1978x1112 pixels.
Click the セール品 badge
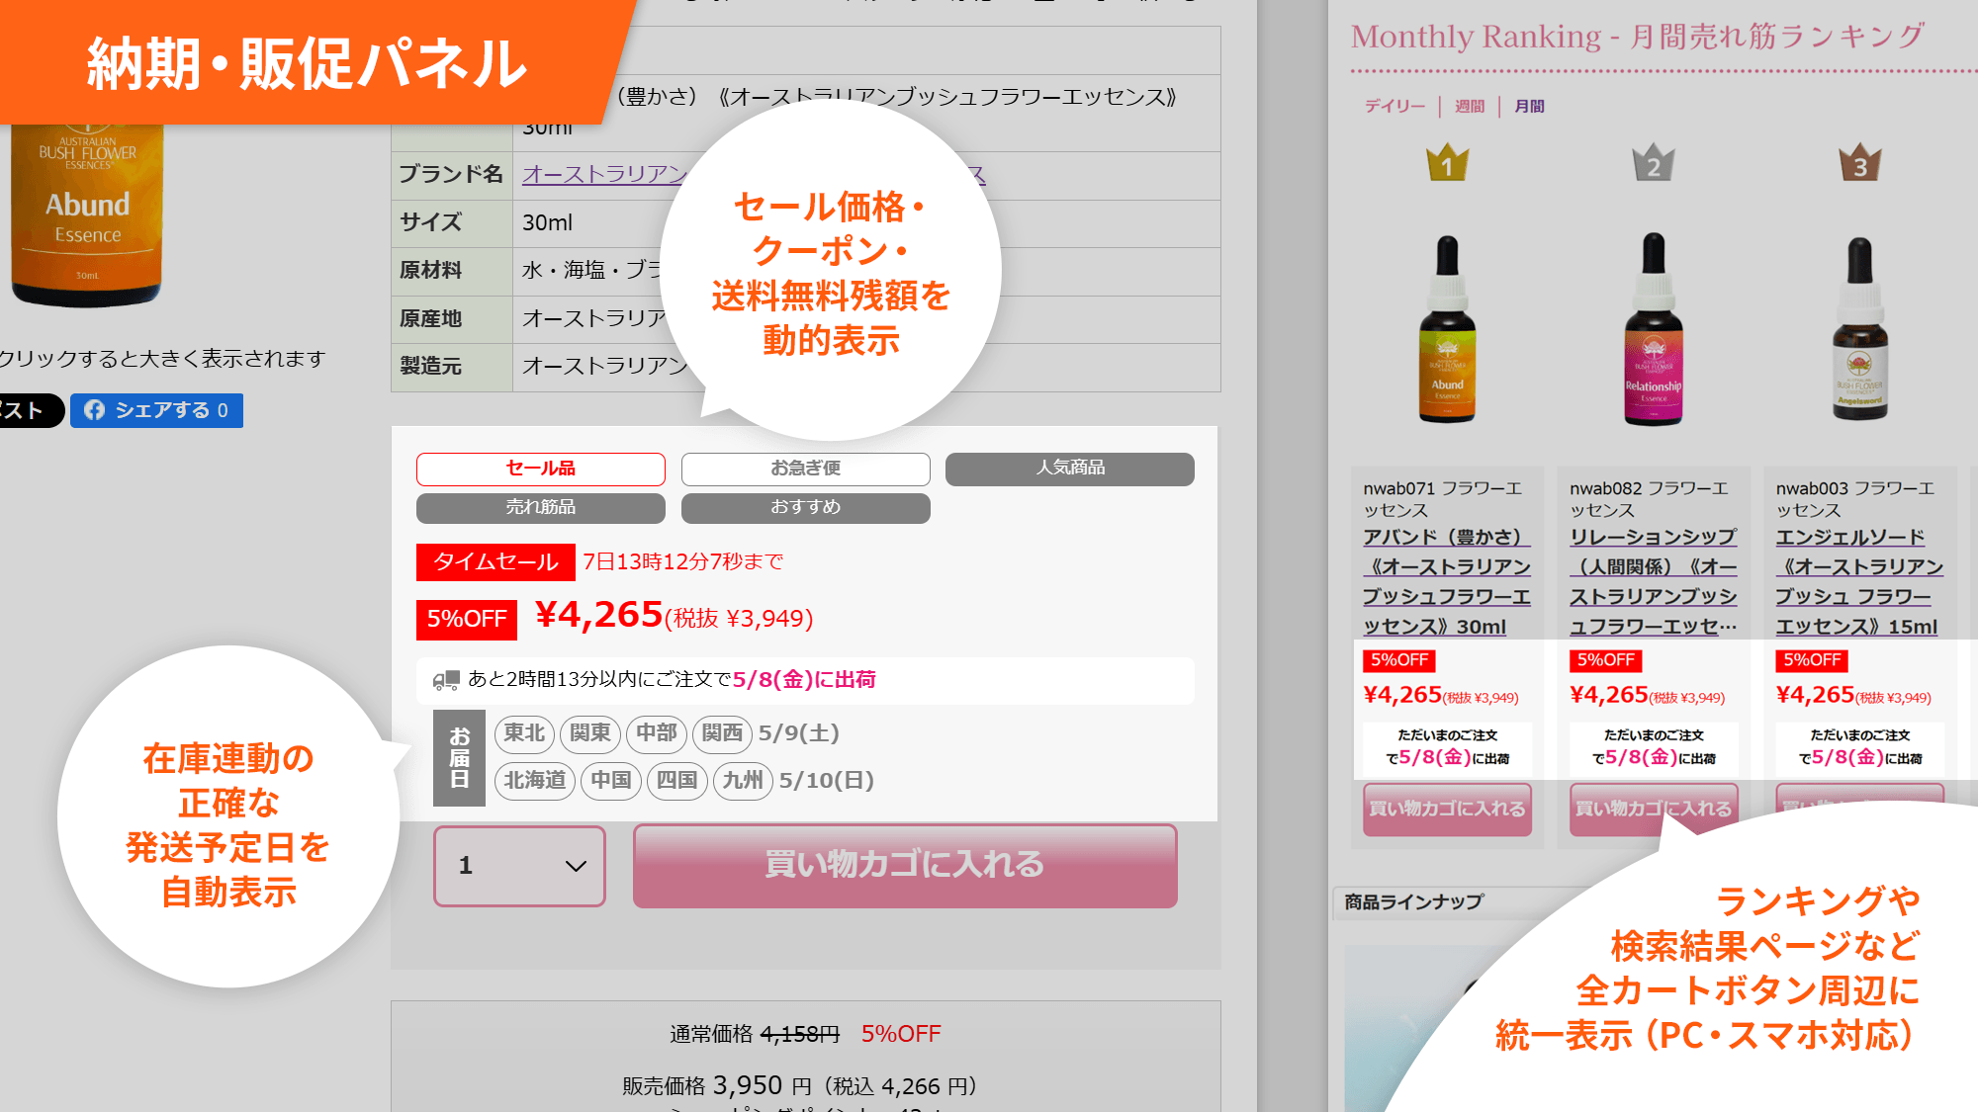click(x=541, y=469)
